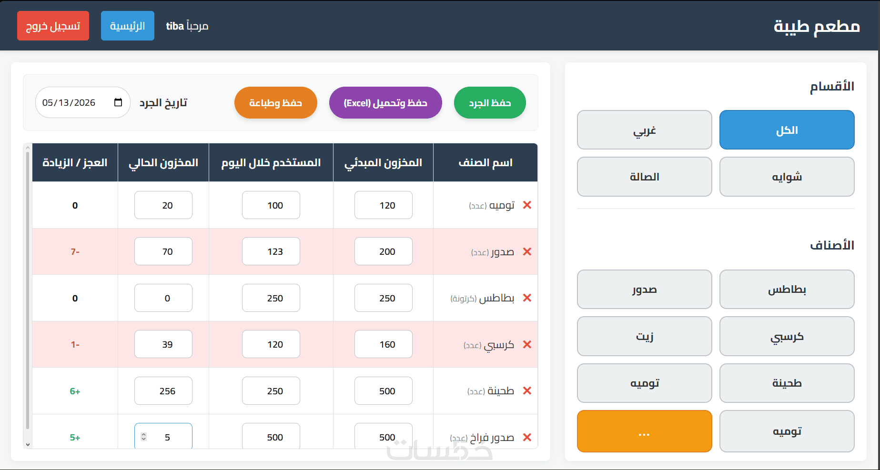The width and height of the screenshot is (880, 470).
Task: Expand more items with orange ... button
Action: click(x=644, y=431)
